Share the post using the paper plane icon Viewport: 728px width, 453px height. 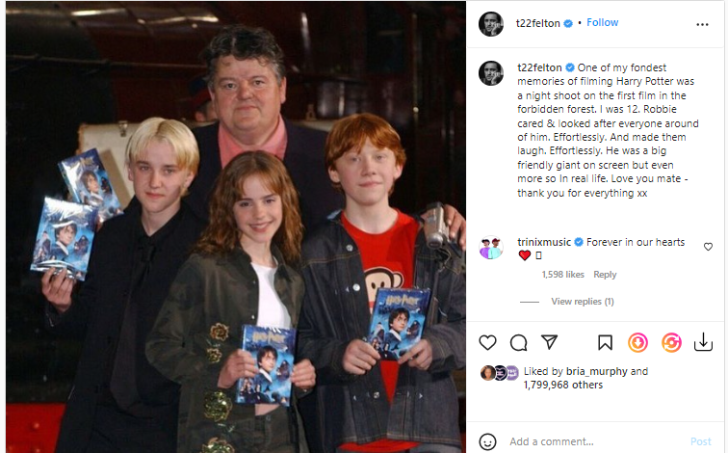coord(549,342)
